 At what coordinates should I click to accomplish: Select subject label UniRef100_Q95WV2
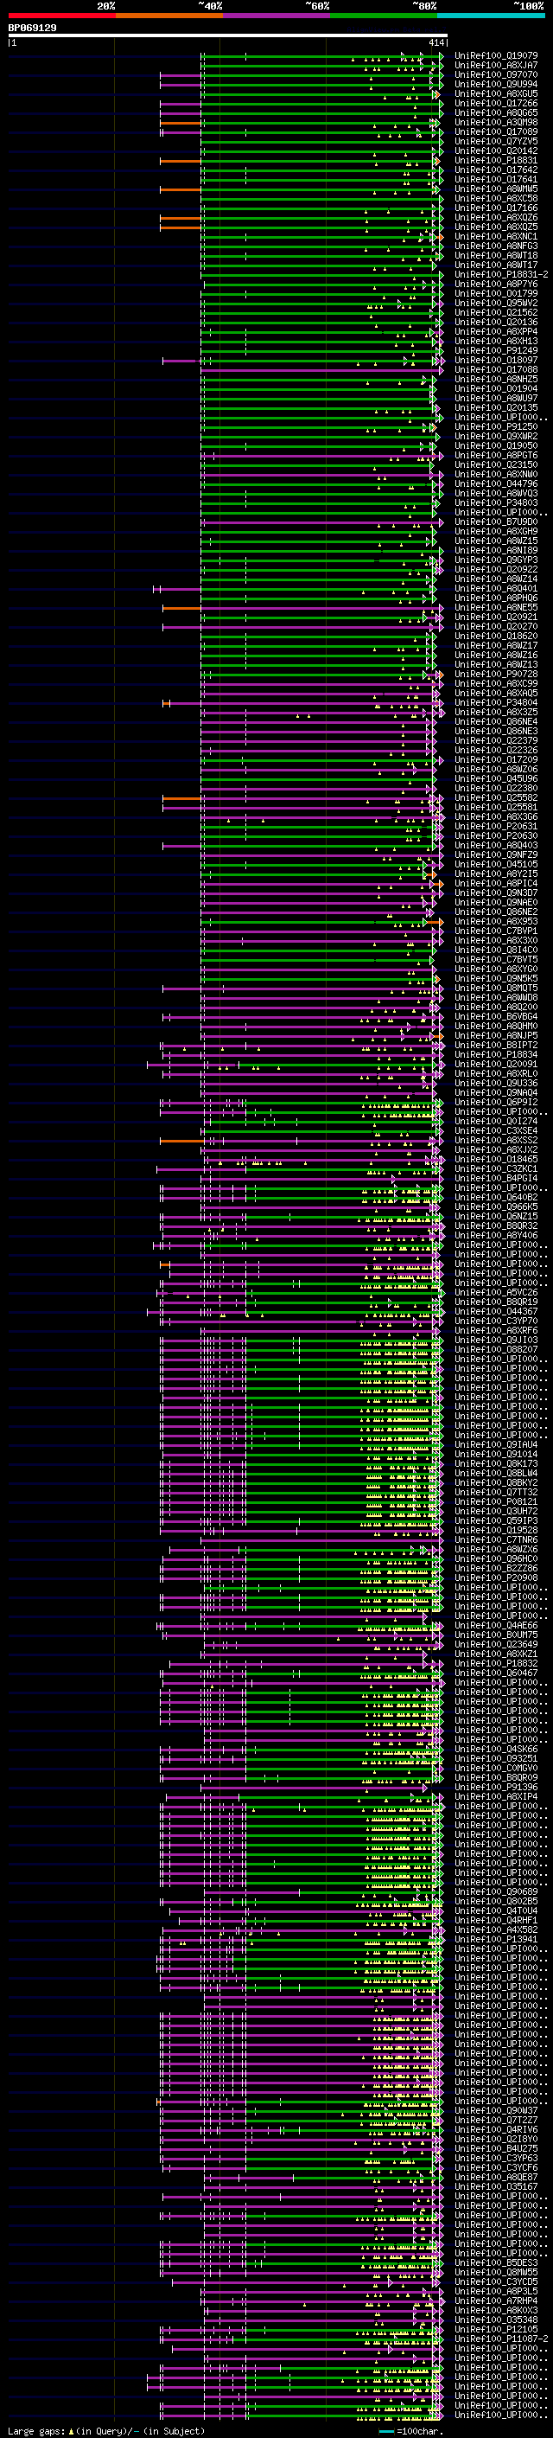tap(496, 303)
